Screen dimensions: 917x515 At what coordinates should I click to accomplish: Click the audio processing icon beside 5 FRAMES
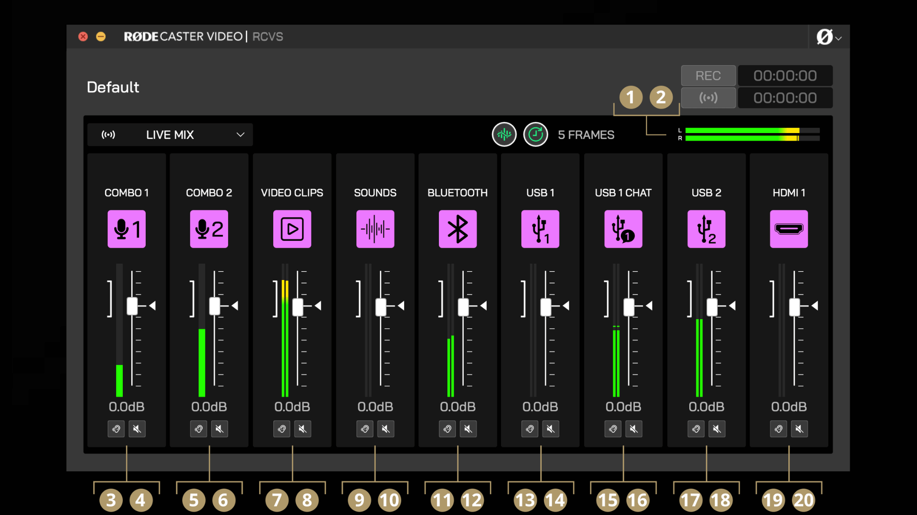point(504,134)
